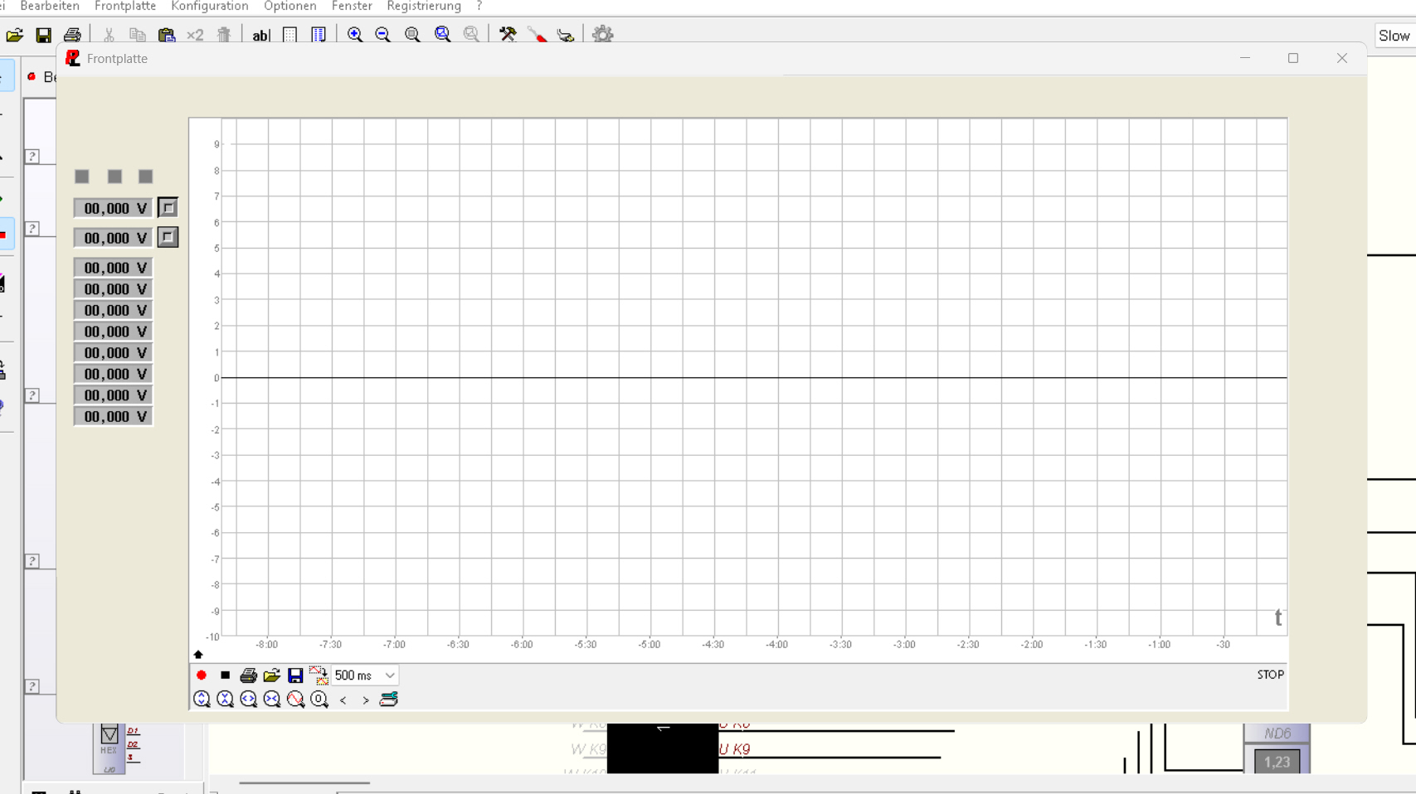1416x794 pixels.
Task: Click the last gray indicator square
Action: pyautogui.click(x=146, y=177)
